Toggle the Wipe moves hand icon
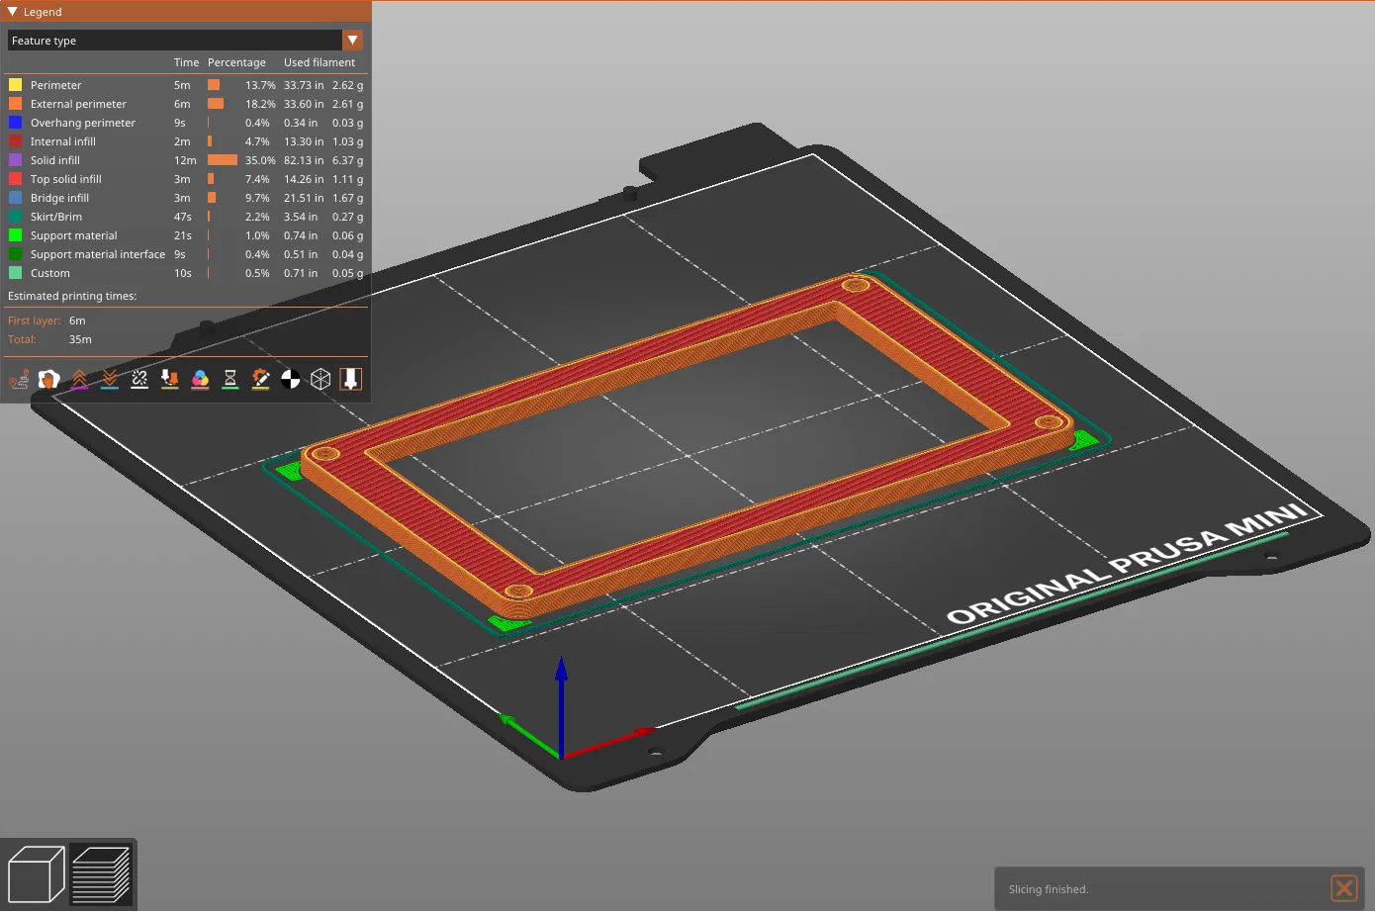Viewport: 1375px width, 912px height. click(49, 380)
